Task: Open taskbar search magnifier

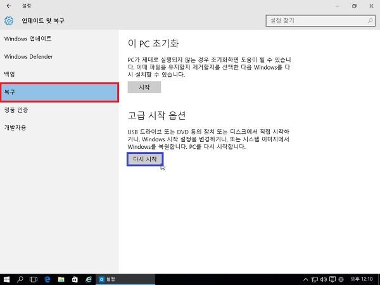Action: (x=20, y=279)
